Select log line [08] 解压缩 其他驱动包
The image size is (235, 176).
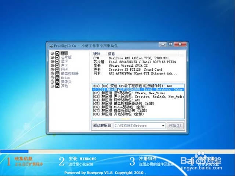coord(138,114)
